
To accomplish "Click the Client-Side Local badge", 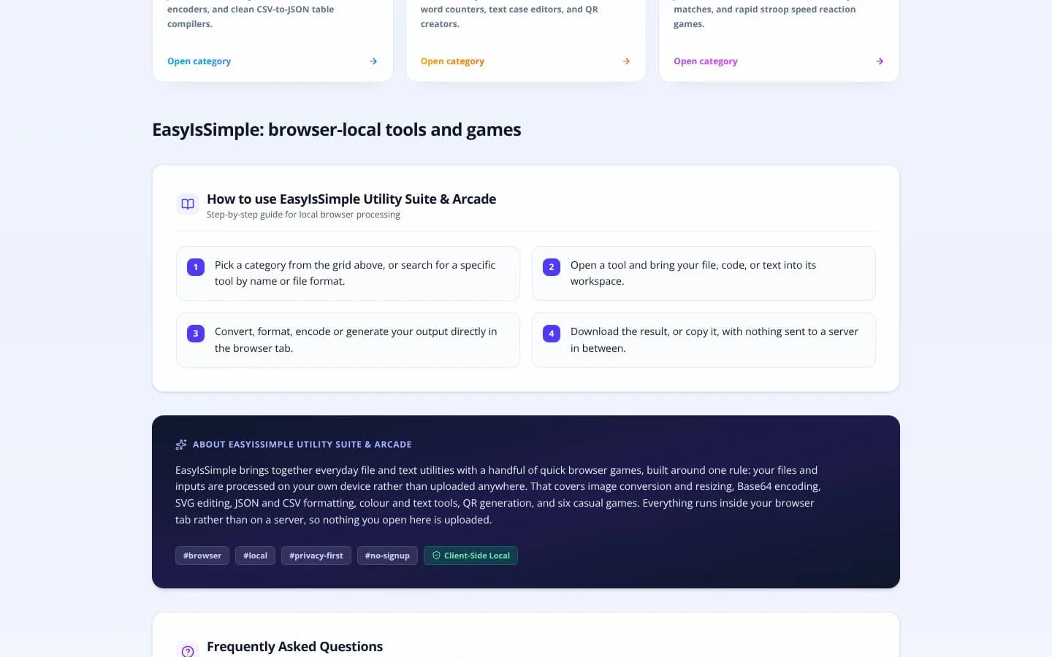I will pos(470,556).
